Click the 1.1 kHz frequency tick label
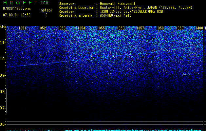This screenshot has width=206, height=131. [x=3, y=43]
